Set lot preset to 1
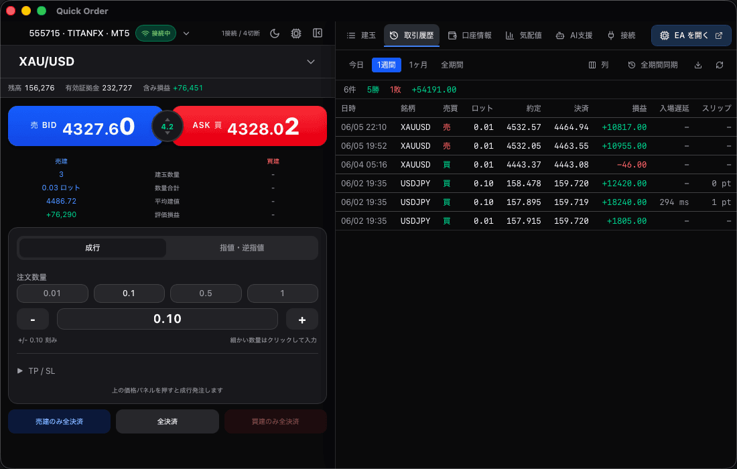The width and height of the screenshot is (737, 469). [283, 293]
